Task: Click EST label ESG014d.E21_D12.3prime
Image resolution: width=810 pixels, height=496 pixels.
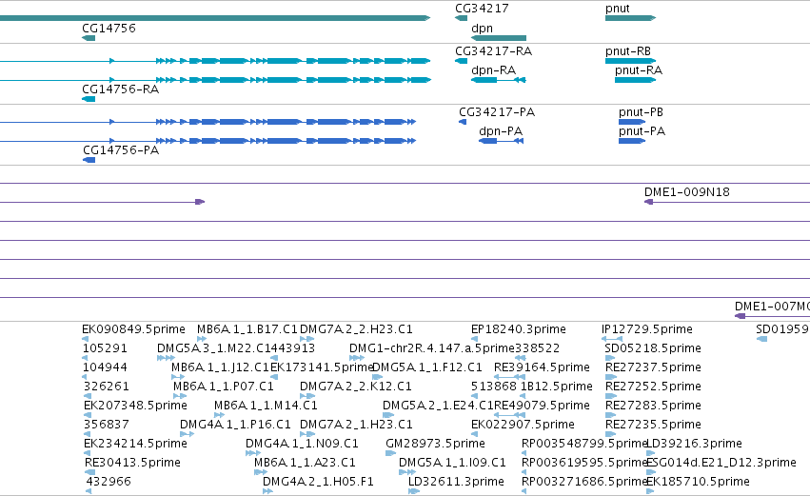Action: click(x=721, y=463)
